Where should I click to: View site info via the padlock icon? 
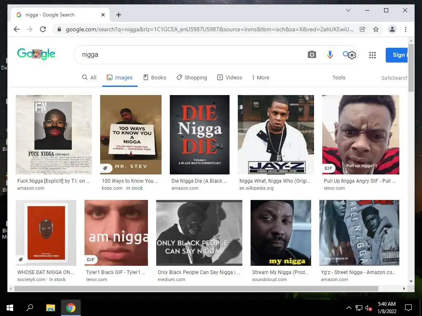59,29
